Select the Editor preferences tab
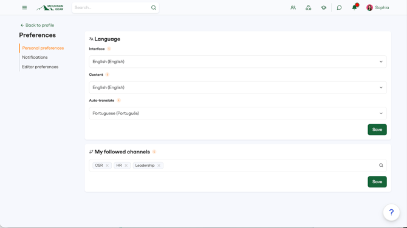The width and height of the screenshot is (407, 228). click(x=40, y=67)
